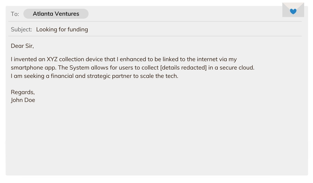
Task: Click the line starting I am seeking
Action: coord(94,76)
